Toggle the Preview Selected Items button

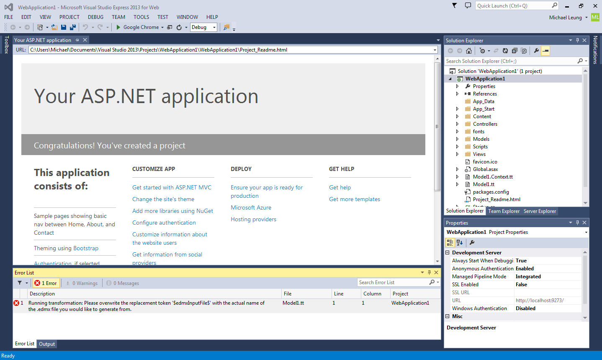click(545, 51)
